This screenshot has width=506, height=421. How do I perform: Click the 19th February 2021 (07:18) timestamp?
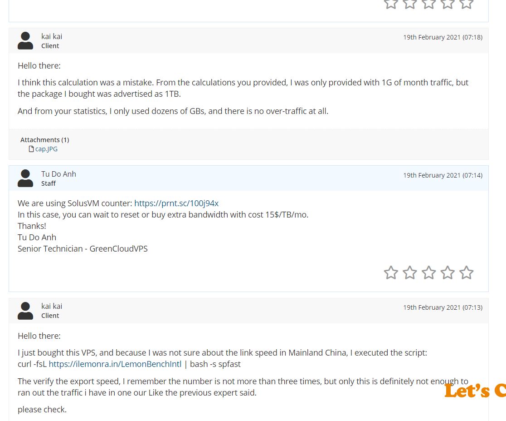[443, 37]
